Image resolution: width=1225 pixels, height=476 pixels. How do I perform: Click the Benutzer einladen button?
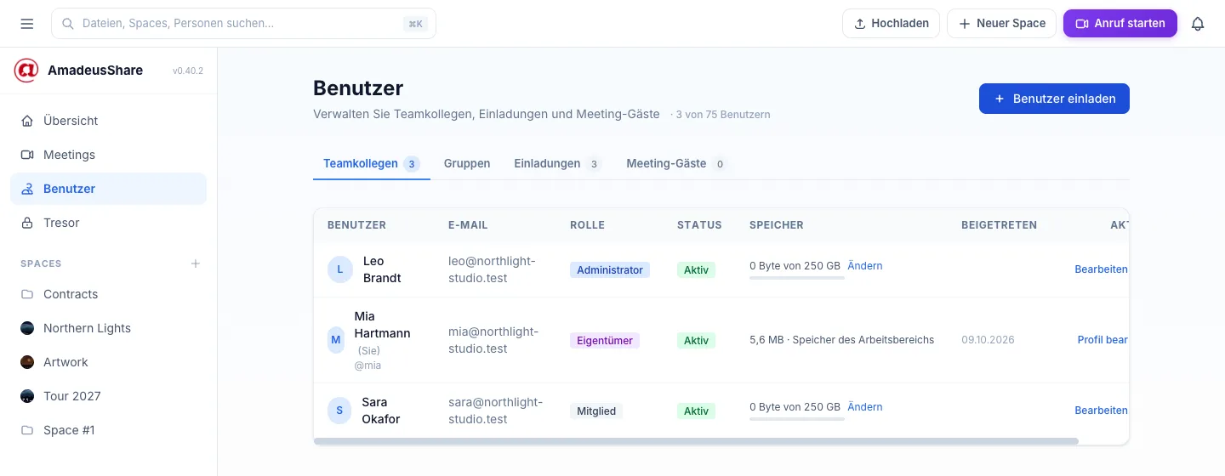point(1054,99)
